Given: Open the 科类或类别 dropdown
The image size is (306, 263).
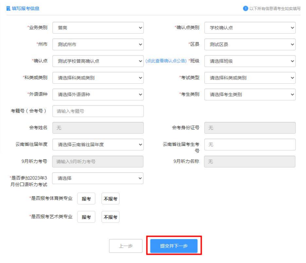Looking at the screenshot, I should [x=98, y=78].
